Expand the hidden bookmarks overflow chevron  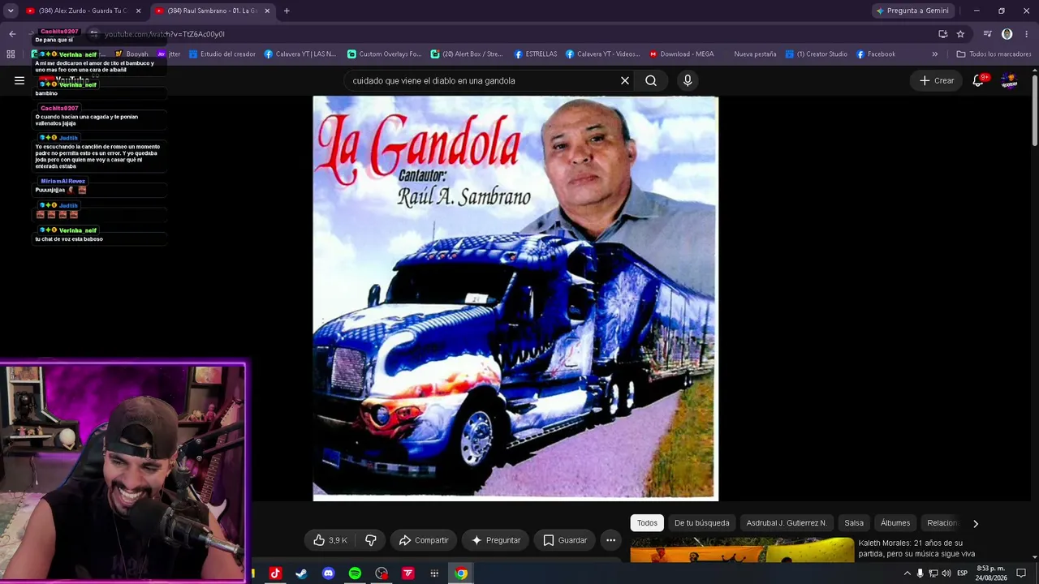tap(935, 54)
